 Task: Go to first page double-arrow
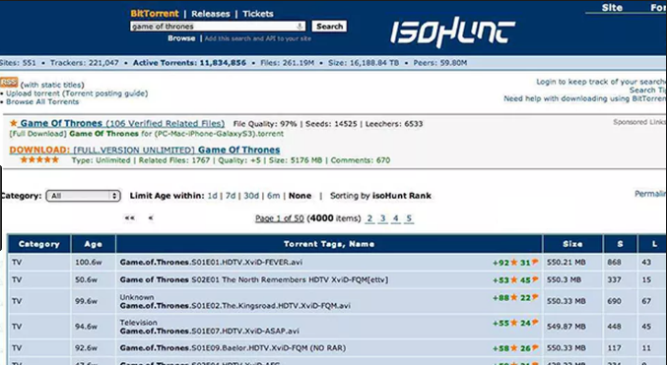(130, 218)
